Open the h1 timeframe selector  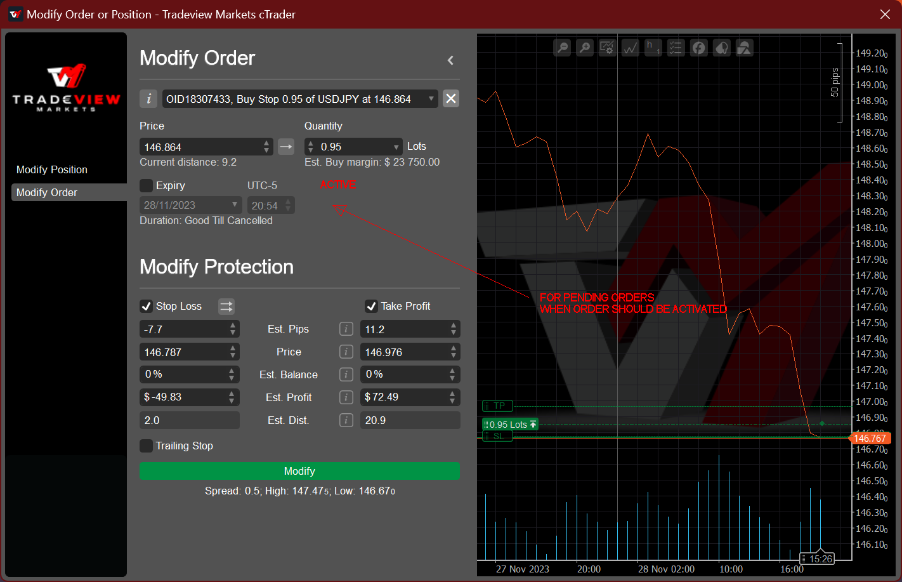[653, 48]
